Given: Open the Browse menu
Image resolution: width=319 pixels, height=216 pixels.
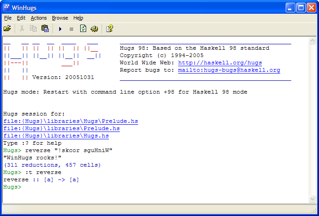Looking at the screenshot, I should point(60,18).
